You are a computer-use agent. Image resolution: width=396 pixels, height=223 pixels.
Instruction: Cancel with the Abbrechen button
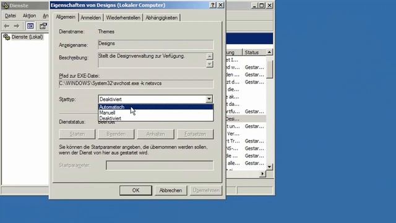pos(171,190)
